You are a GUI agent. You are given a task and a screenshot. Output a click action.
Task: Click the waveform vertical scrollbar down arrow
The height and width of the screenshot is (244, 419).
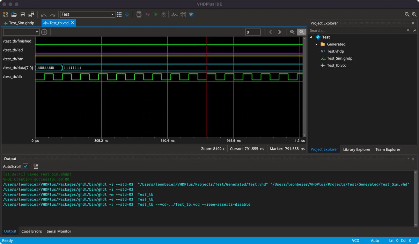coord(304,135)
